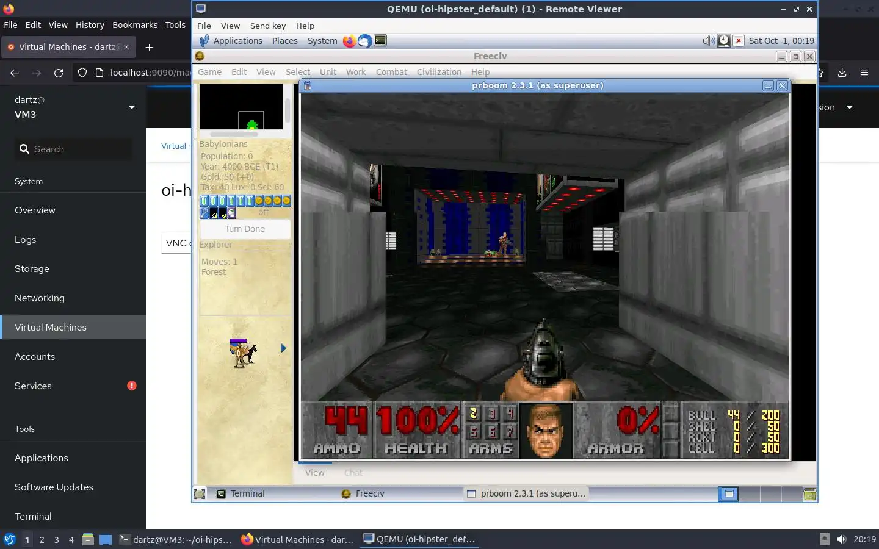Click show desktop icon in VM bottom panel
The width and height of the screenshot is (879, 549).
coord(200,494)
